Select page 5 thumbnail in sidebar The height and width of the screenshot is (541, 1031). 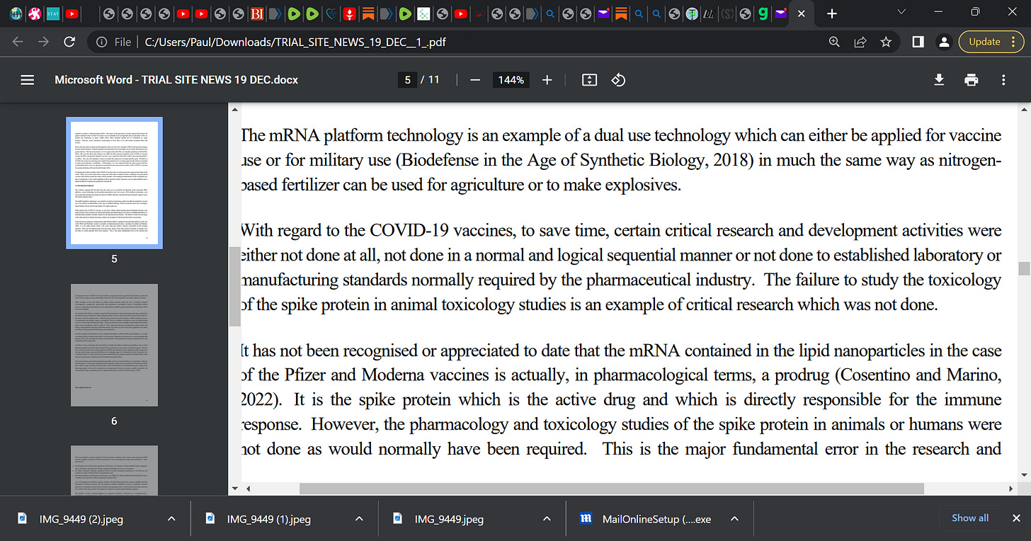pos(114,183)
